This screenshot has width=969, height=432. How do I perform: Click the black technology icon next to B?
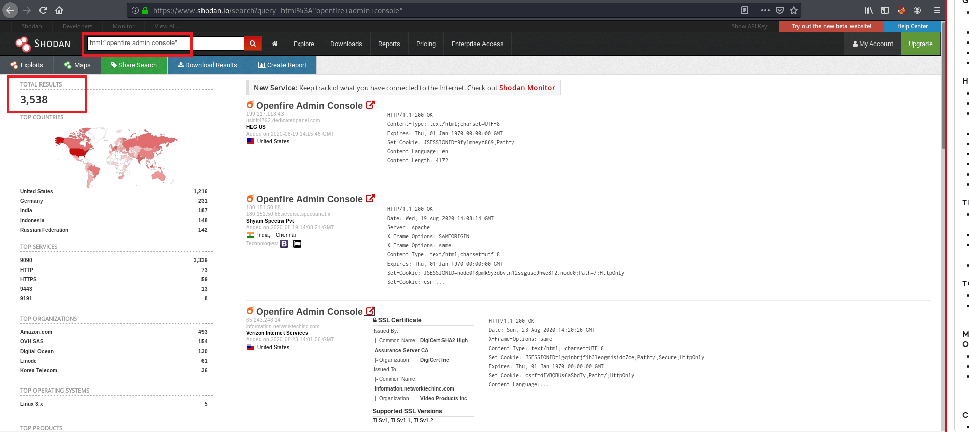297,244
